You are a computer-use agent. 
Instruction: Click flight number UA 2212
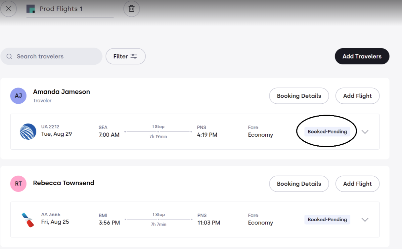[x=50, y=126]
